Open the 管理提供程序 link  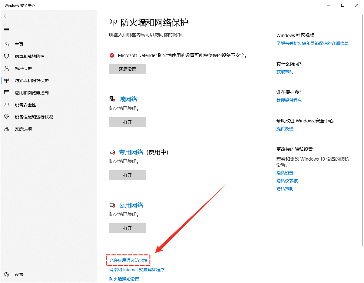289,100
